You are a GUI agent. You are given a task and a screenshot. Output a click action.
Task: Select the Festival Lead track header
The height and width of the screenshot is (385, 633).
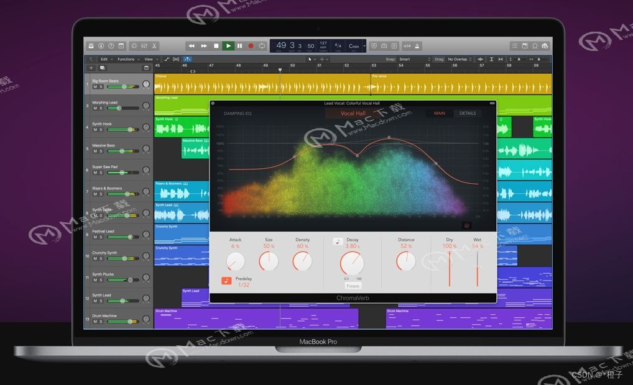pos(118,234)
